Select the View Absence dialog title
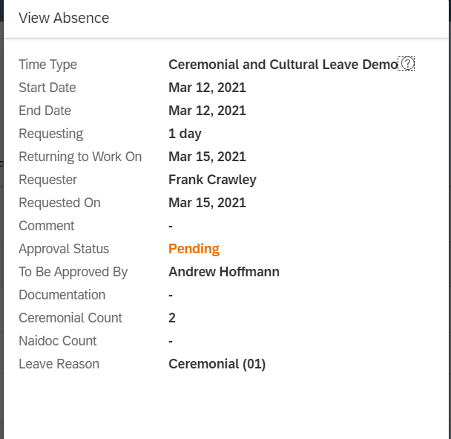 [64, 18]
